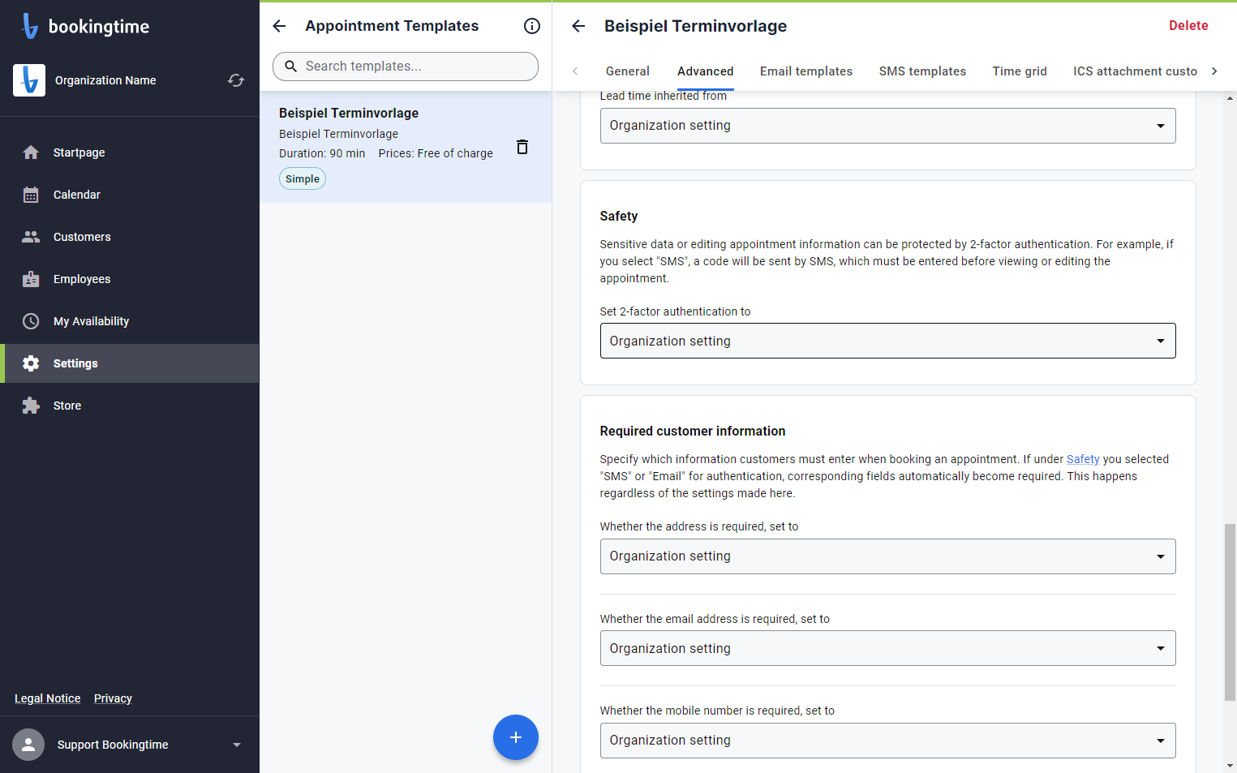Click the Simple tag chip
This screenshot has height=773, width=1237.
point(303,178)
